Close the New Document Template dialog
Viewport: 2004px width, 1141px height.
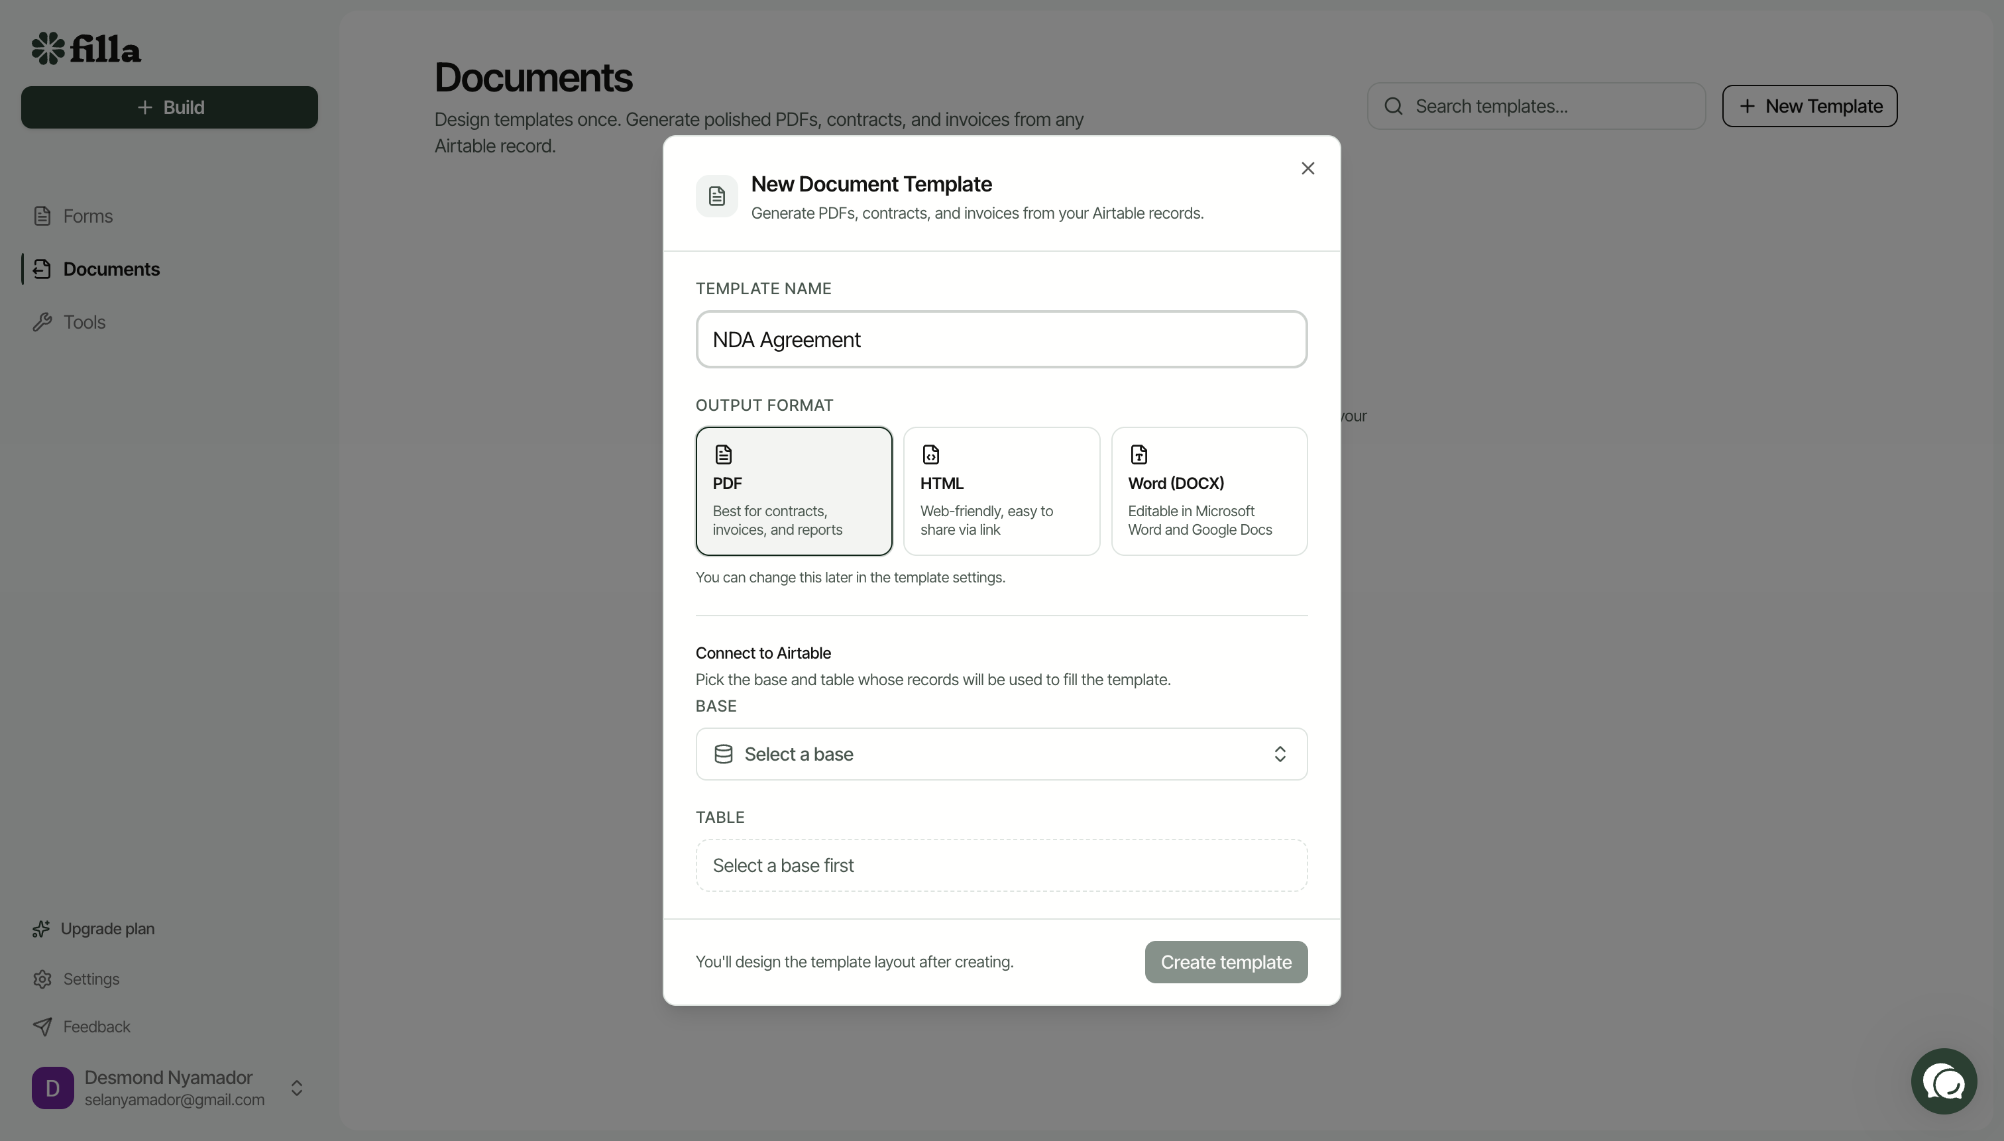coord(1308,168)
